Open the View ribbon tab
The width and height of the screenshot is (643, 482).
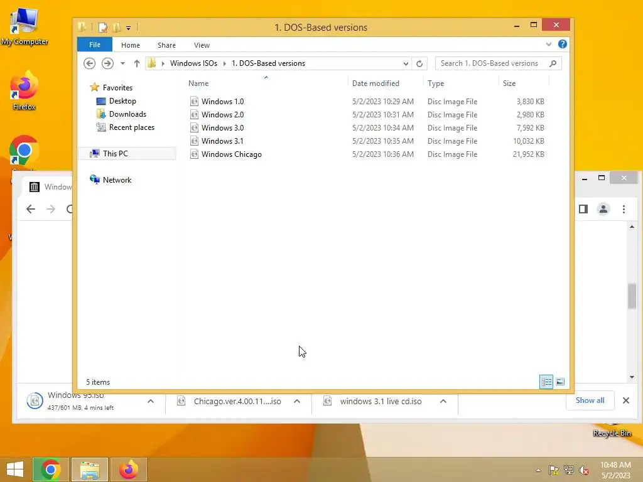tap(202, 45)
